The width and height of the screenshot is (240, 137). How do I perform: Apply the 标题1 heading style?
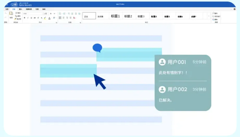[116, 16]
